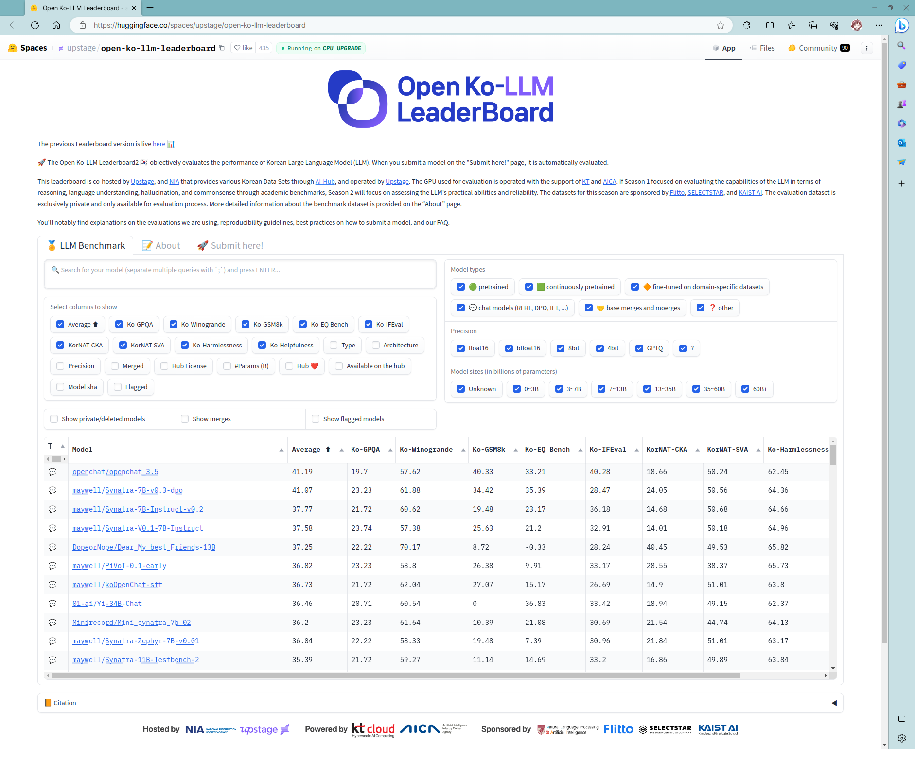Select the App tab

[723, 48]
